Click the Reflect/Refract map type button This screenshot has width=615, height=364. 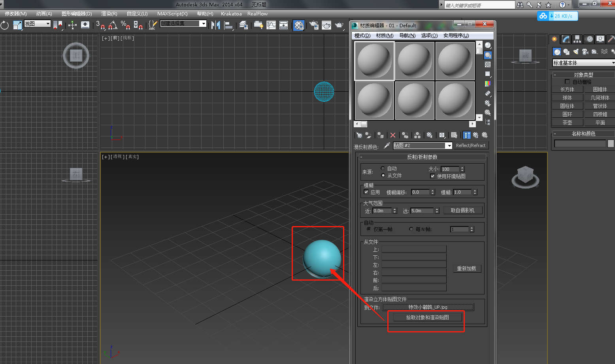click(x=470, y=145)
